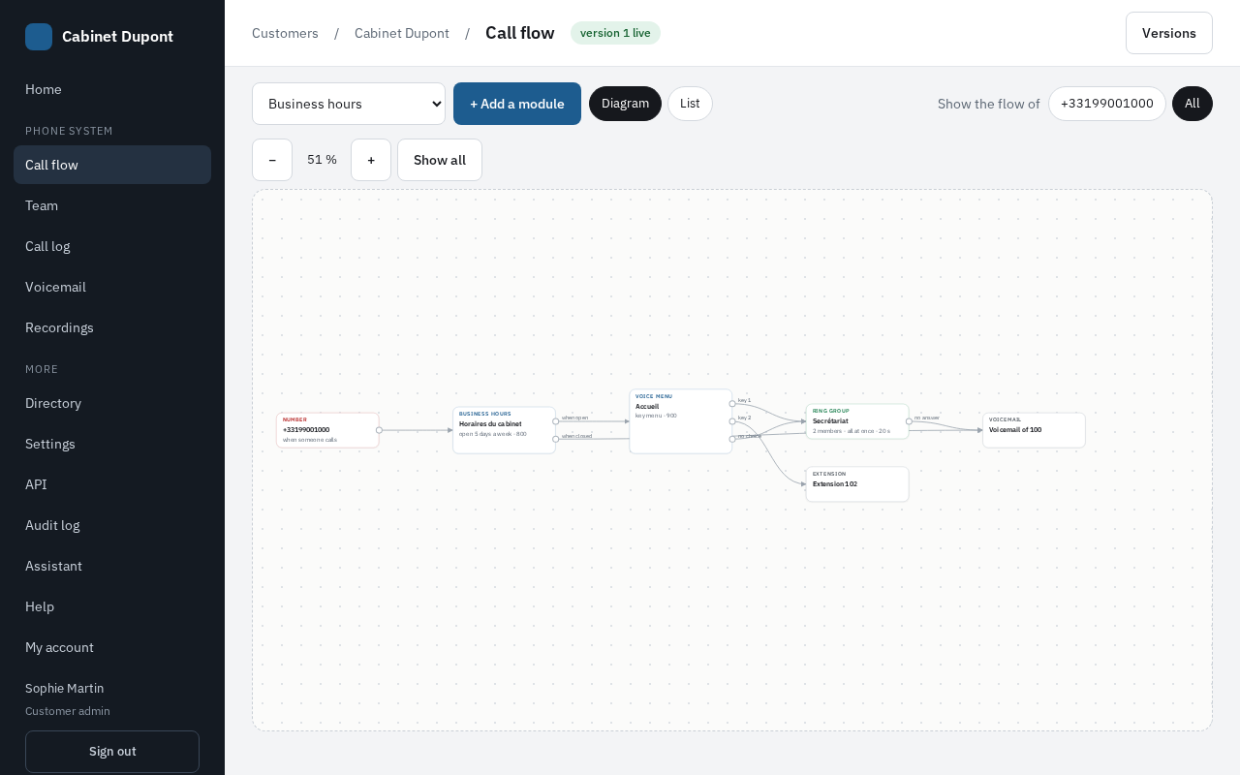This screenshot has height=775, width=1240.
Task: Switch to List view
Action: 690,104
